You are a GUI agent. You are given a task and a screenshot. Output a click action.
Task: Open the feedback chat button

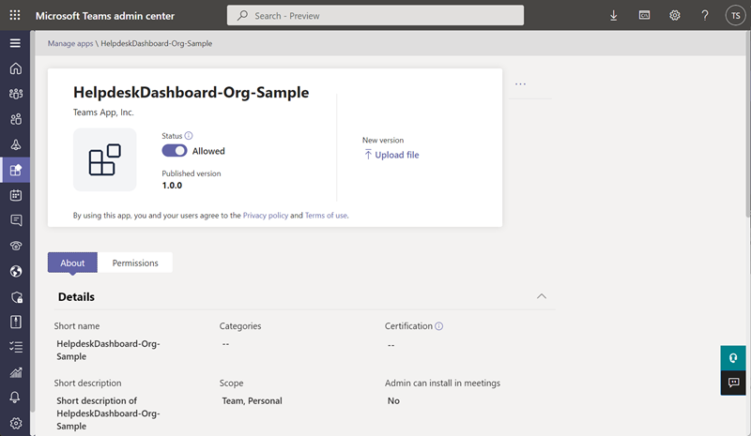point(733,383)
